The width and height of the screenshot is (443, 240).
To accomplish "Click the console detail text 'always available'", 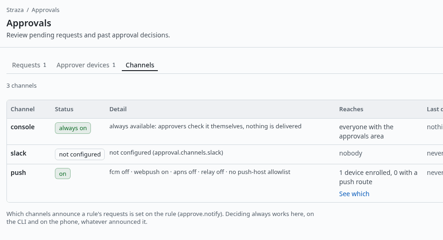I will [133, 126].
